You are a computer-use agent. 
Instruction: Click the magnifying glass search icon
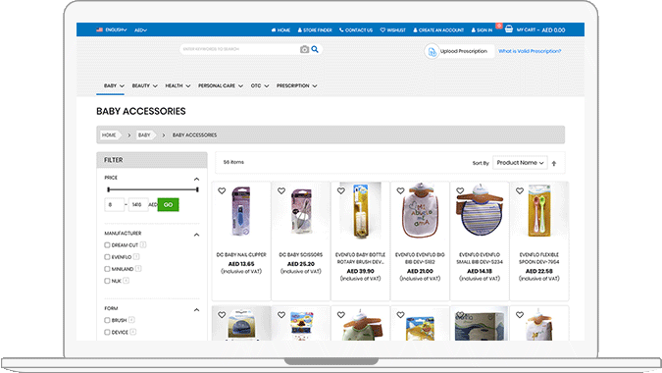point(315,49)
